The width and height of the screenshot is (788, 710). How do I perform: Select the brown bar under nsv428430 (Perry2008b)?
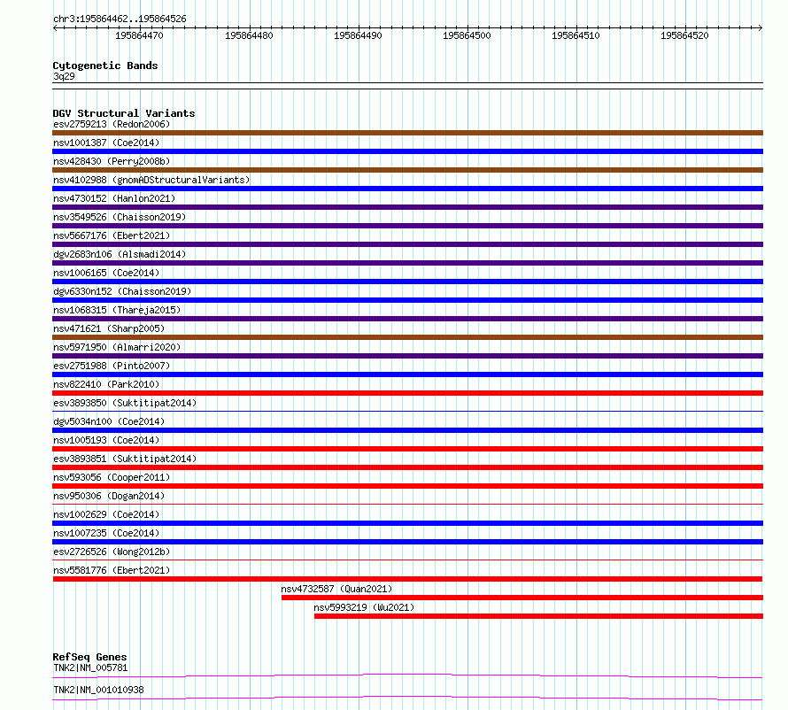(x=407, y=170)
